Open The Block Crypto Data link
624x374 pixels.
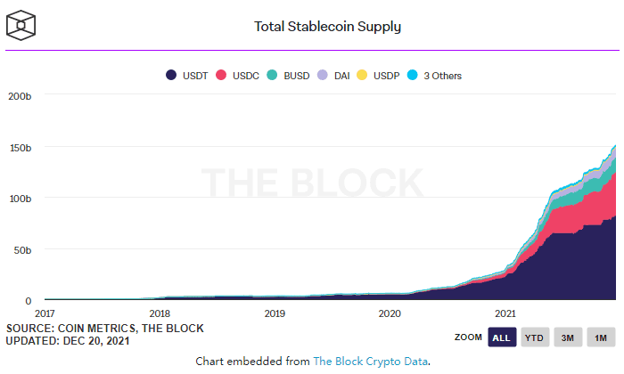[x=371, y=362]
